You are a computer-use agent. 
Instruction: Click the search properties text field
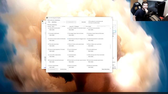103,26
